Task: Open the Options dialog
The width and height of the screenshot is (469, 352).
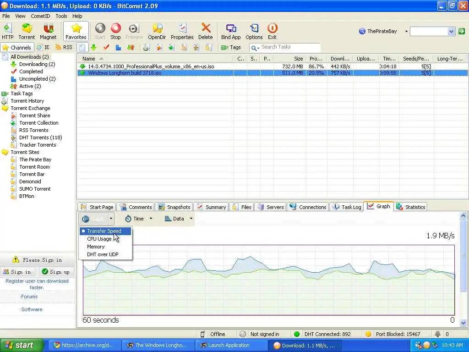Action: point(254,32)
